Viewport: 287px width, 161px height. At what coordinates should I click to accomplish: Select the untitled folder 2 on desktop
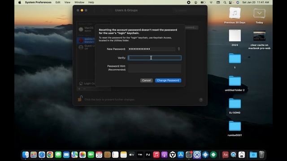(x=235, y=84)
